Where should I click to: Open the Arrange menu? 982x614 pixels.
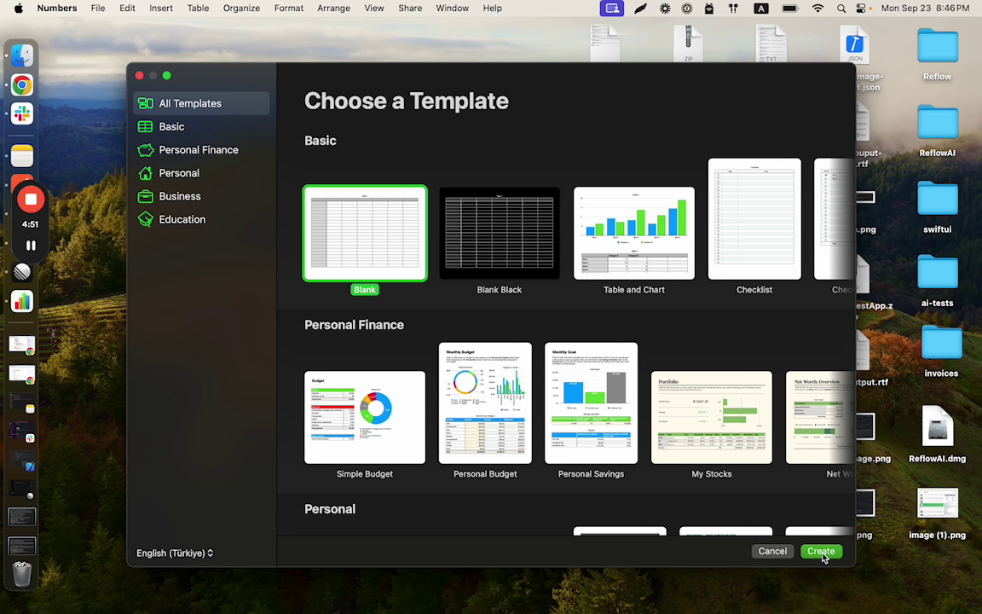point(333,9)
